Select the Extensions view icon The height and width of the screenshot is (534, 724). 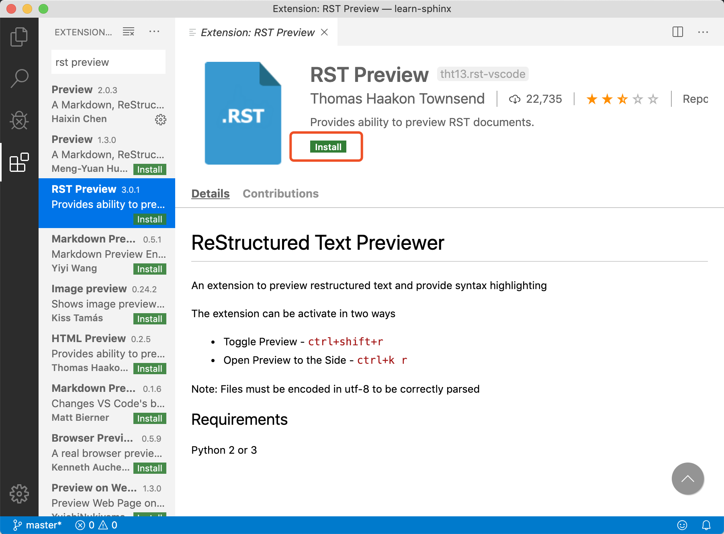point(19,162)
